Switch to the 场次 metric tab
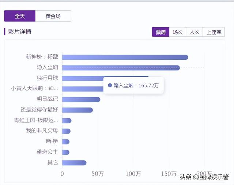The width and height of the screenshot is (234, 185). tap(178, 32)
